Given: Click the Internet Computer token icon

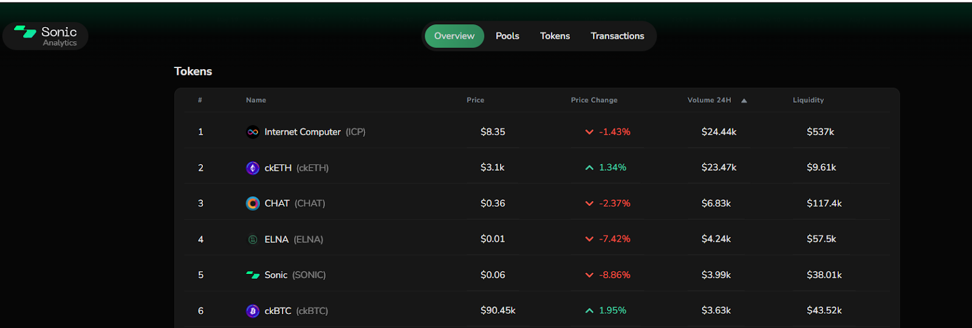Looking at the screenshot, I should click(x=253, y=132).
